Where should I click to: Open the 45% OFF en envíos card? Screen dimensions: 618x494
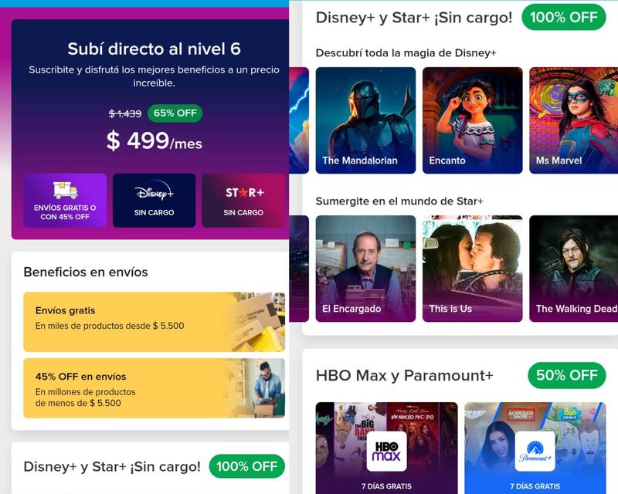point(154,388)
